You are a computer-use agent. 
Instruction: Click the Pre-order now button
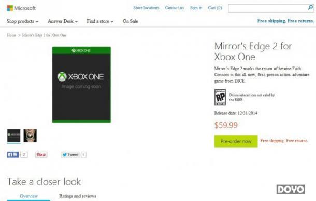pyautogui.click(x=236, y=141)
